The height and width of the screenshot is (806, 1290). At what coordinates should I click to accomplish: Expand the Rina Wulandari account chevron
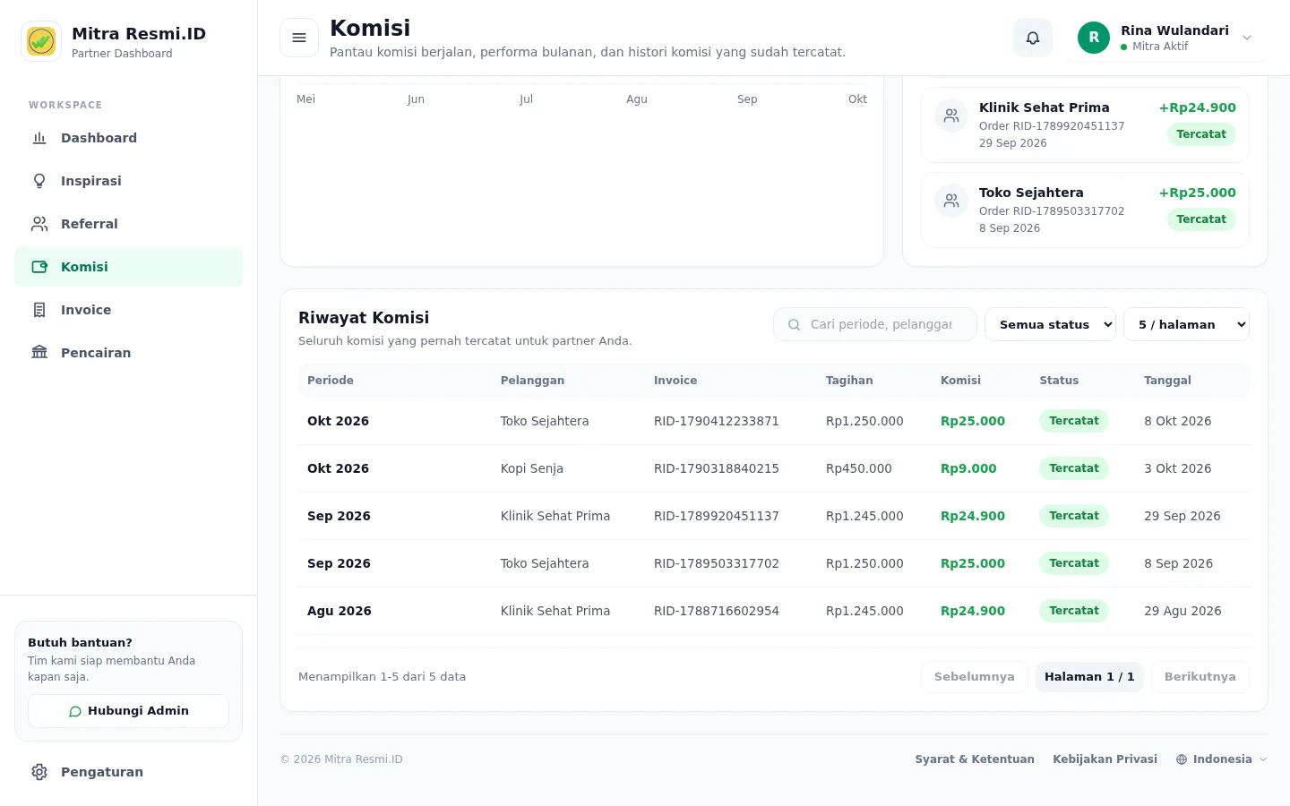[x=1247, y=38]
